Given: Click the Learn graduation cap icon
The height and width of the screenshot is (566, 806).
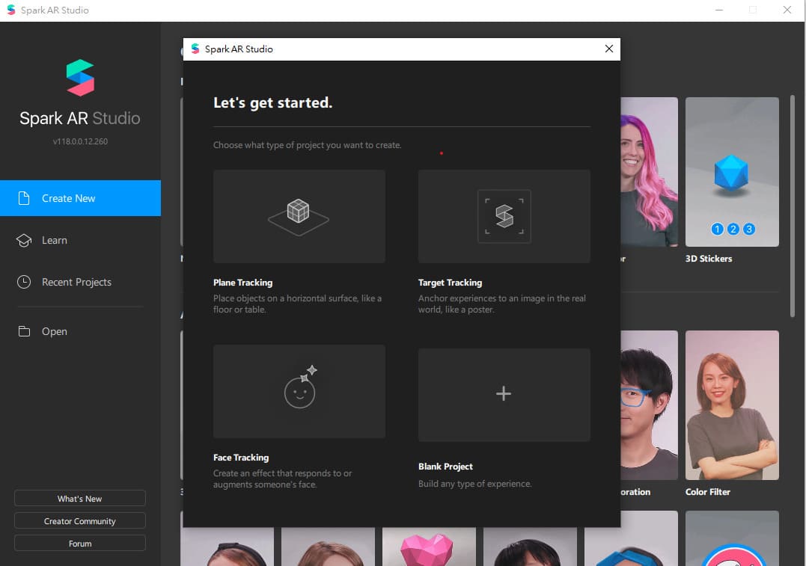Looking at the screenshot, I should tap(24, 240).
